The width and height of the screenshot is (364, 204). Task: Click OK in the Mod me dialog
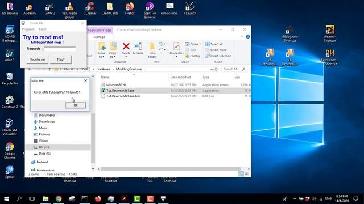[x=76, y=105]
